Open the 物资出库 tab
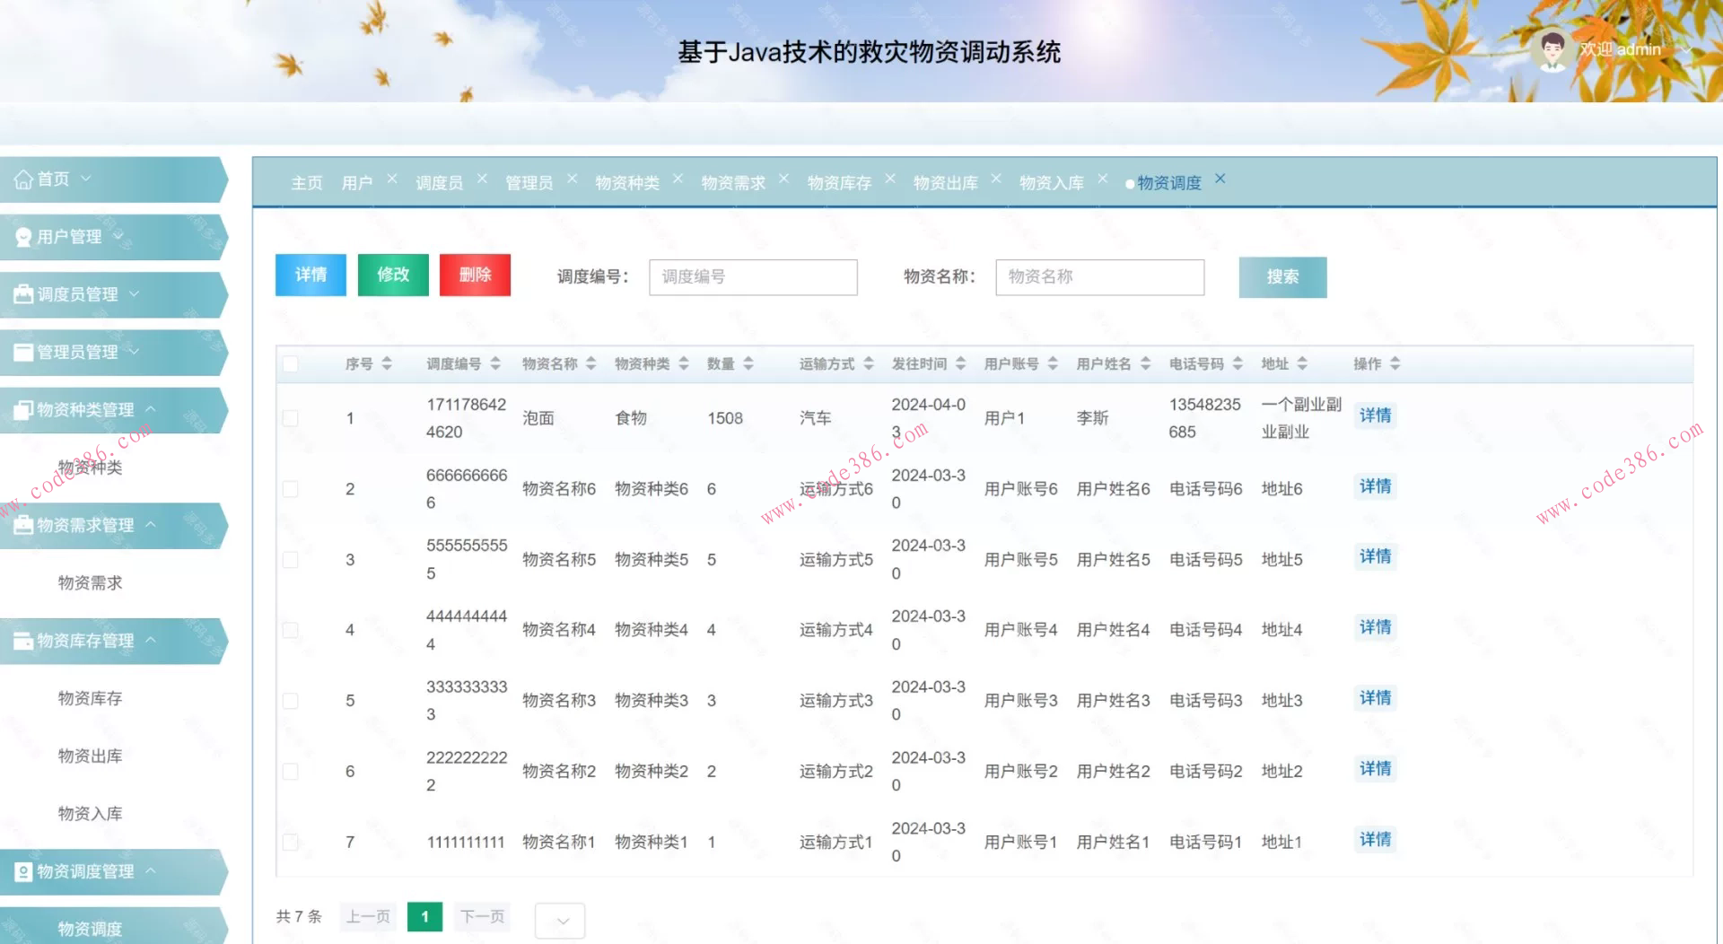Viewport: 1723px width, 944px height. [x=946, y=182]
